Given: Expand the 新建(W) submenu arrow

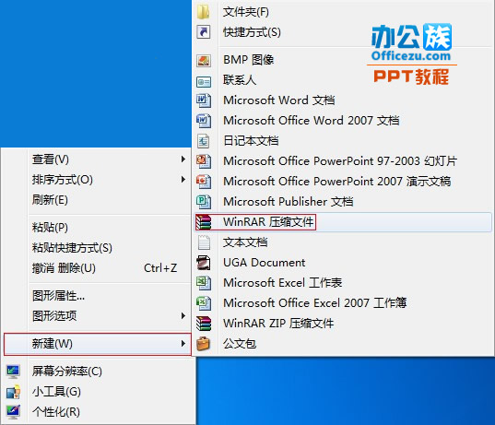Looking at the screenshot, I should (x=183, y=344).
